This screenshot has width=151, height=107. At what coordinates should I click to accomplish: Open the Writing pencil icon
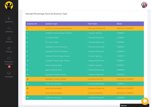[x=9, y=48]
